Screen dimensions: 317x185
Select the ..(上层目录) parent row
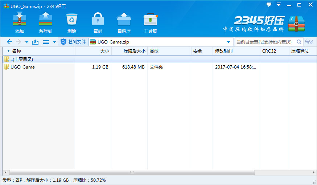point(160,59)
